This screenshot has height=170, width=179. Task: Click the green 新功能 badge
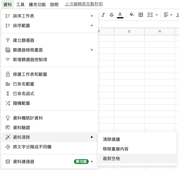pos(81,162)
